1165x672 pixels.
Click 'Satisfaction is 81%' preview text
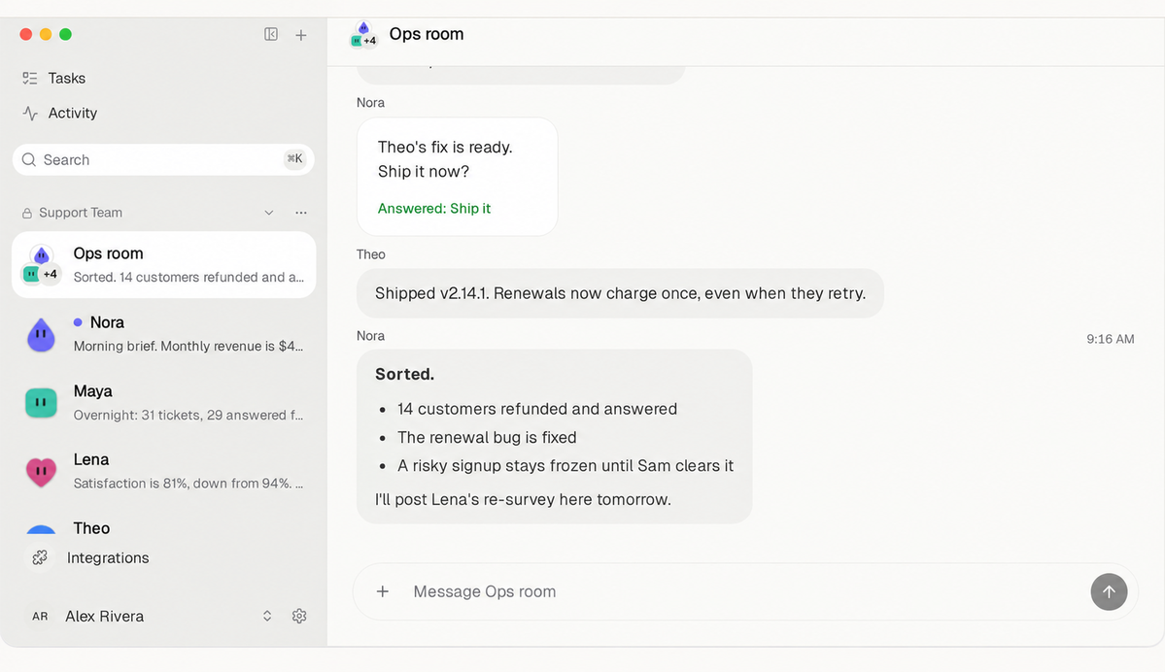188,484
